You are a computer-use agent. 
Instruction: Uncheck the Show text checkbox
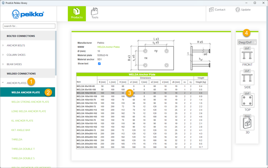point(99,64)
